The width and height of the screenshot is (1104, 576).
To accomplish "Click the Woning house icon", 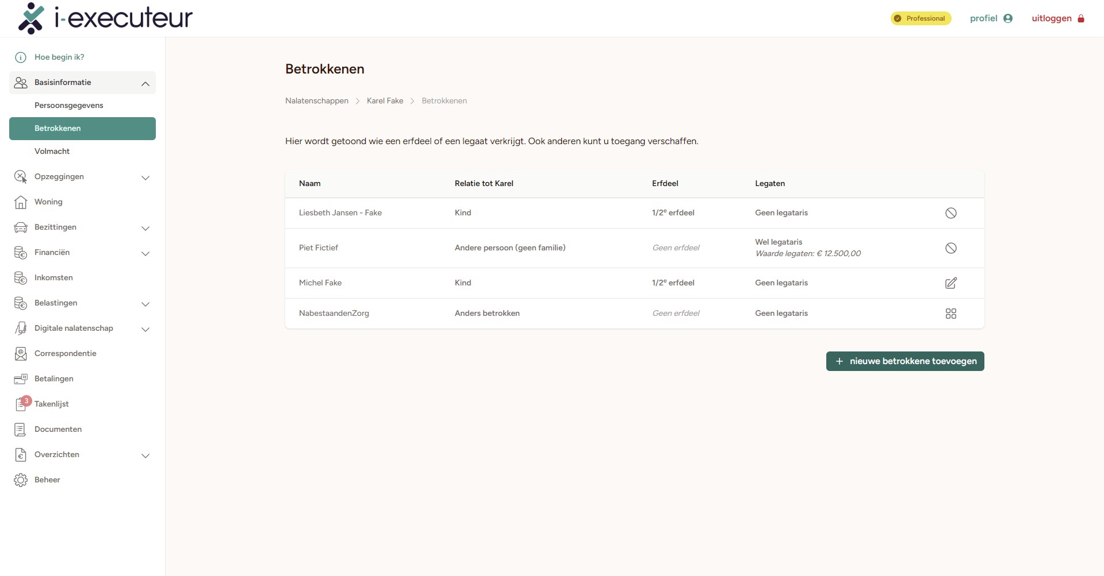I will [x=21, y=202].
